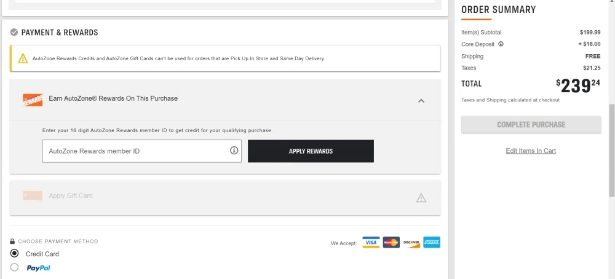The width and height of the screenshot is (615, 279).
Task: Open the Edit Items In Cart link
Action: [x=531, y=151]
